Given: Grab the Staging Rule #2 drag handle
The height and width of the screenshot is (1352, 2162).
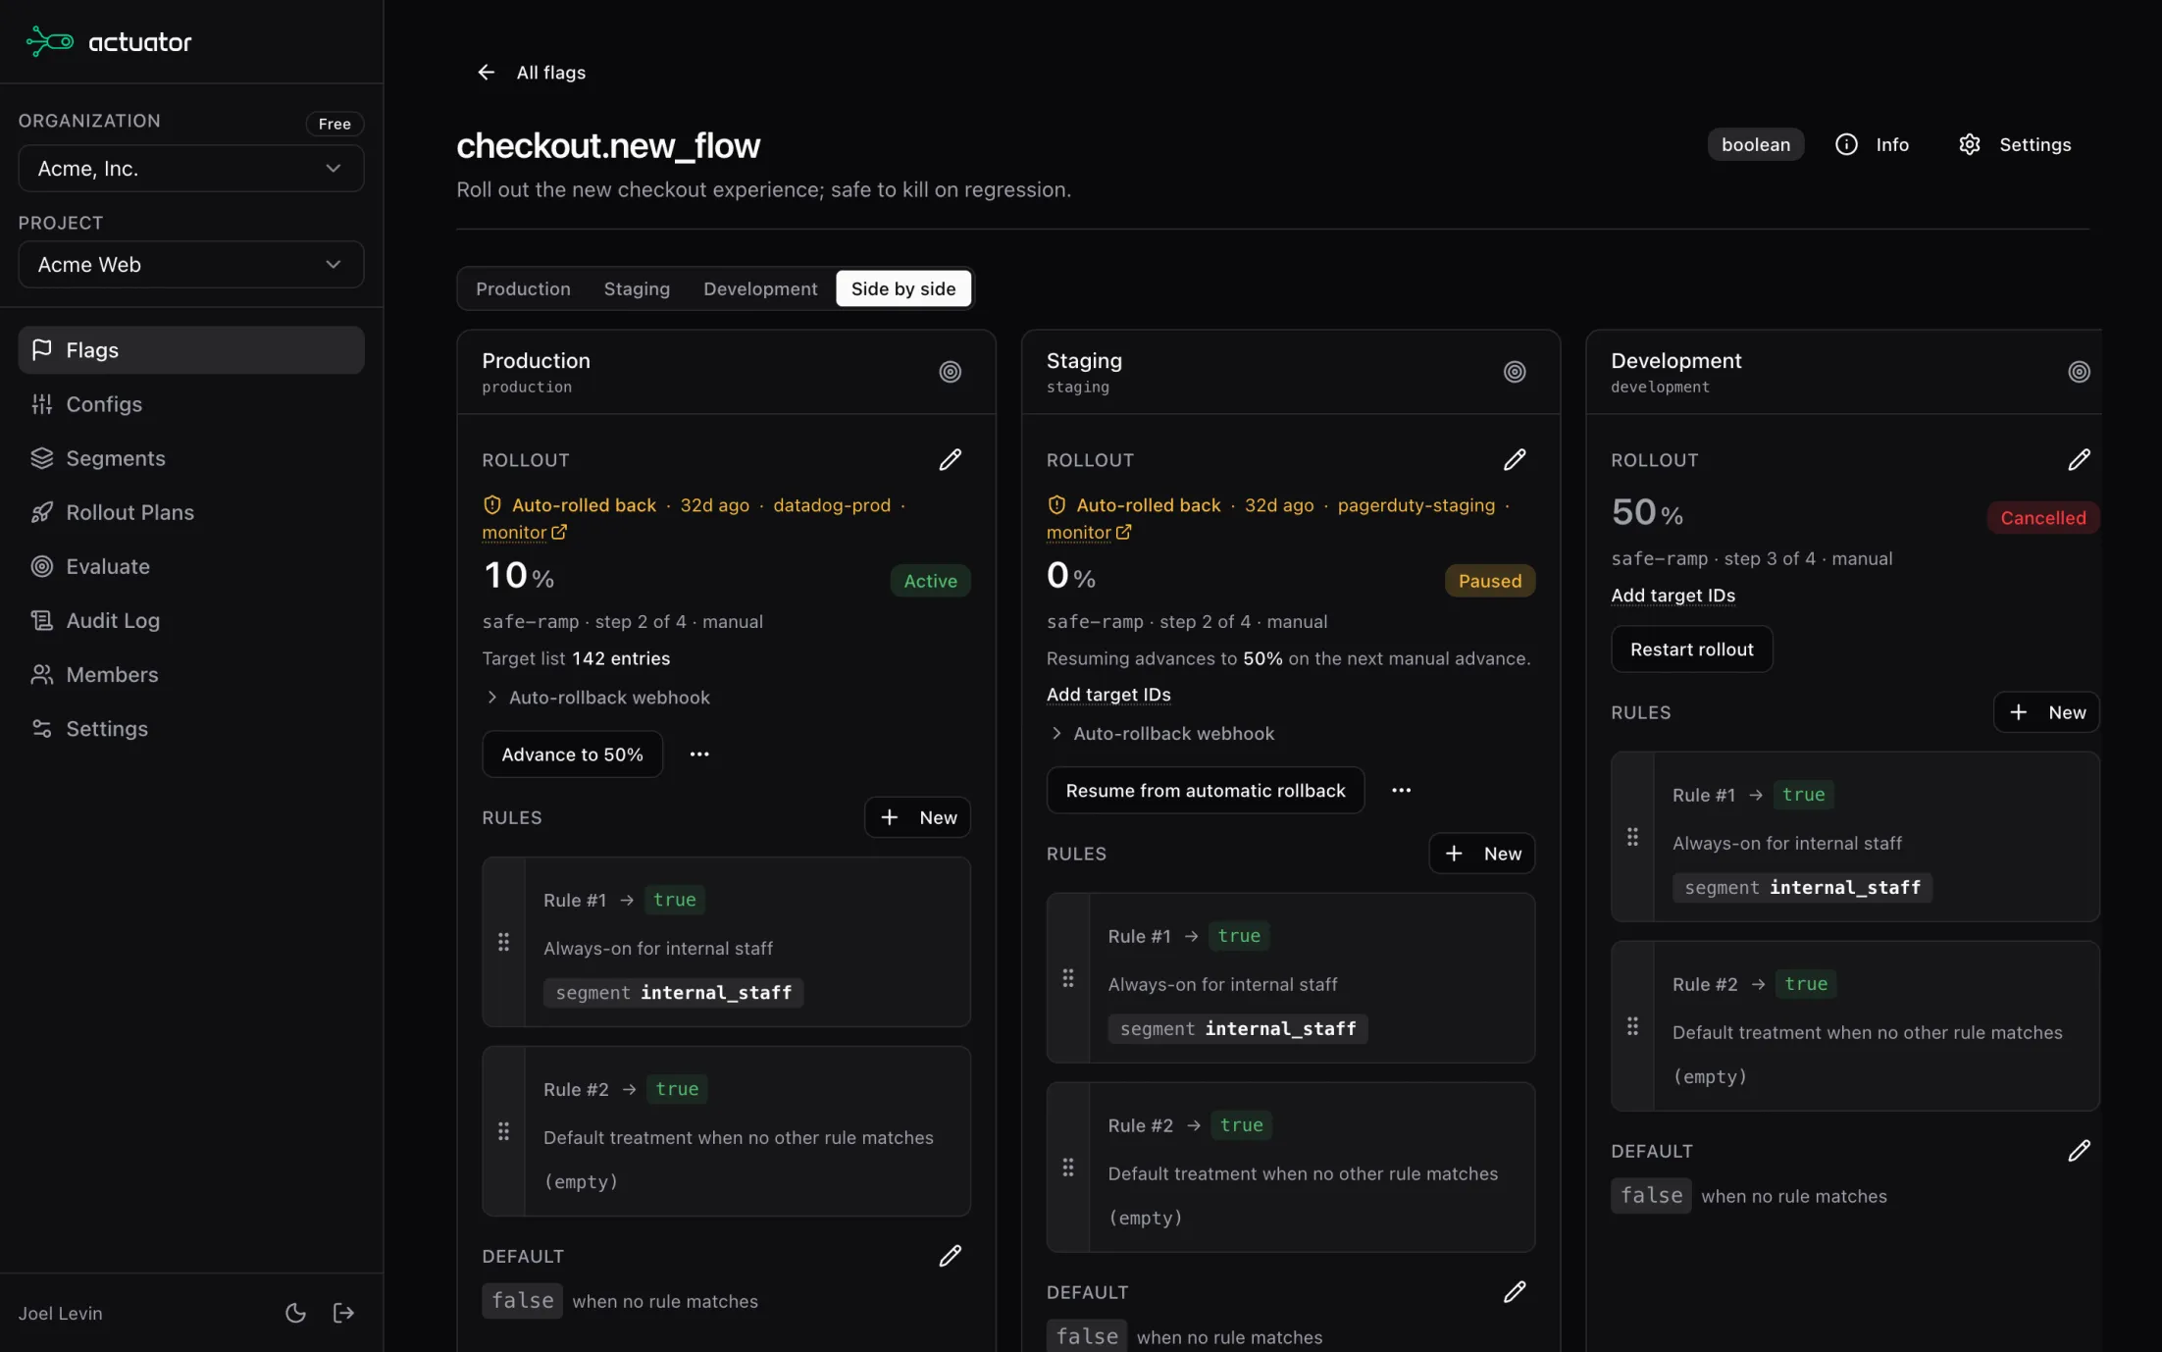Looking at the screenshot, I should pos(1067,1168).
